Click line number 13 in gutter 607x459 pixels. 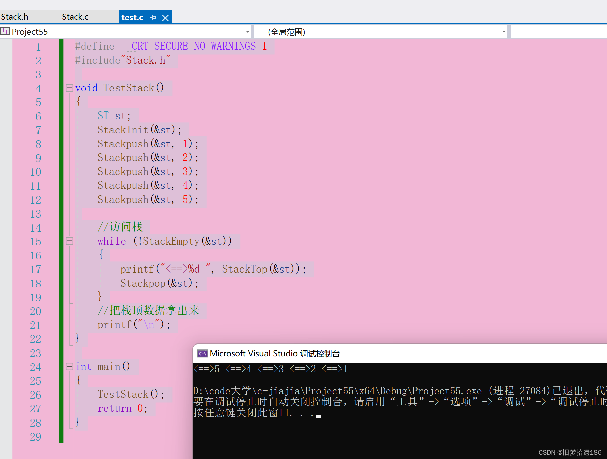pyautogui.click(x=36, y=214)
